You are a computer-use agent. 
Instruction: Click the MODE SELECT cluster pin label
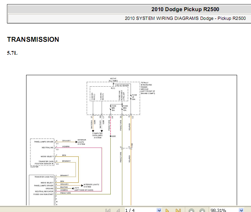(x=47, y=156)
